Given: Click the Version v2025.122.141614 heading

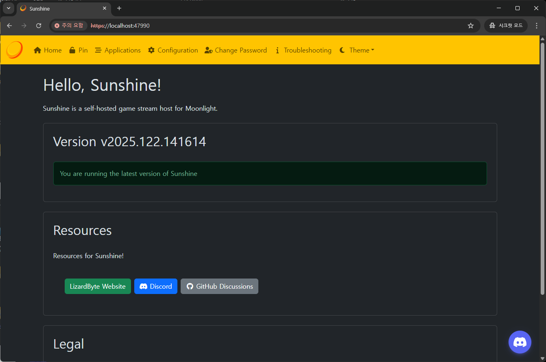Looking at the screenshot, I should [x=129, y=141].
